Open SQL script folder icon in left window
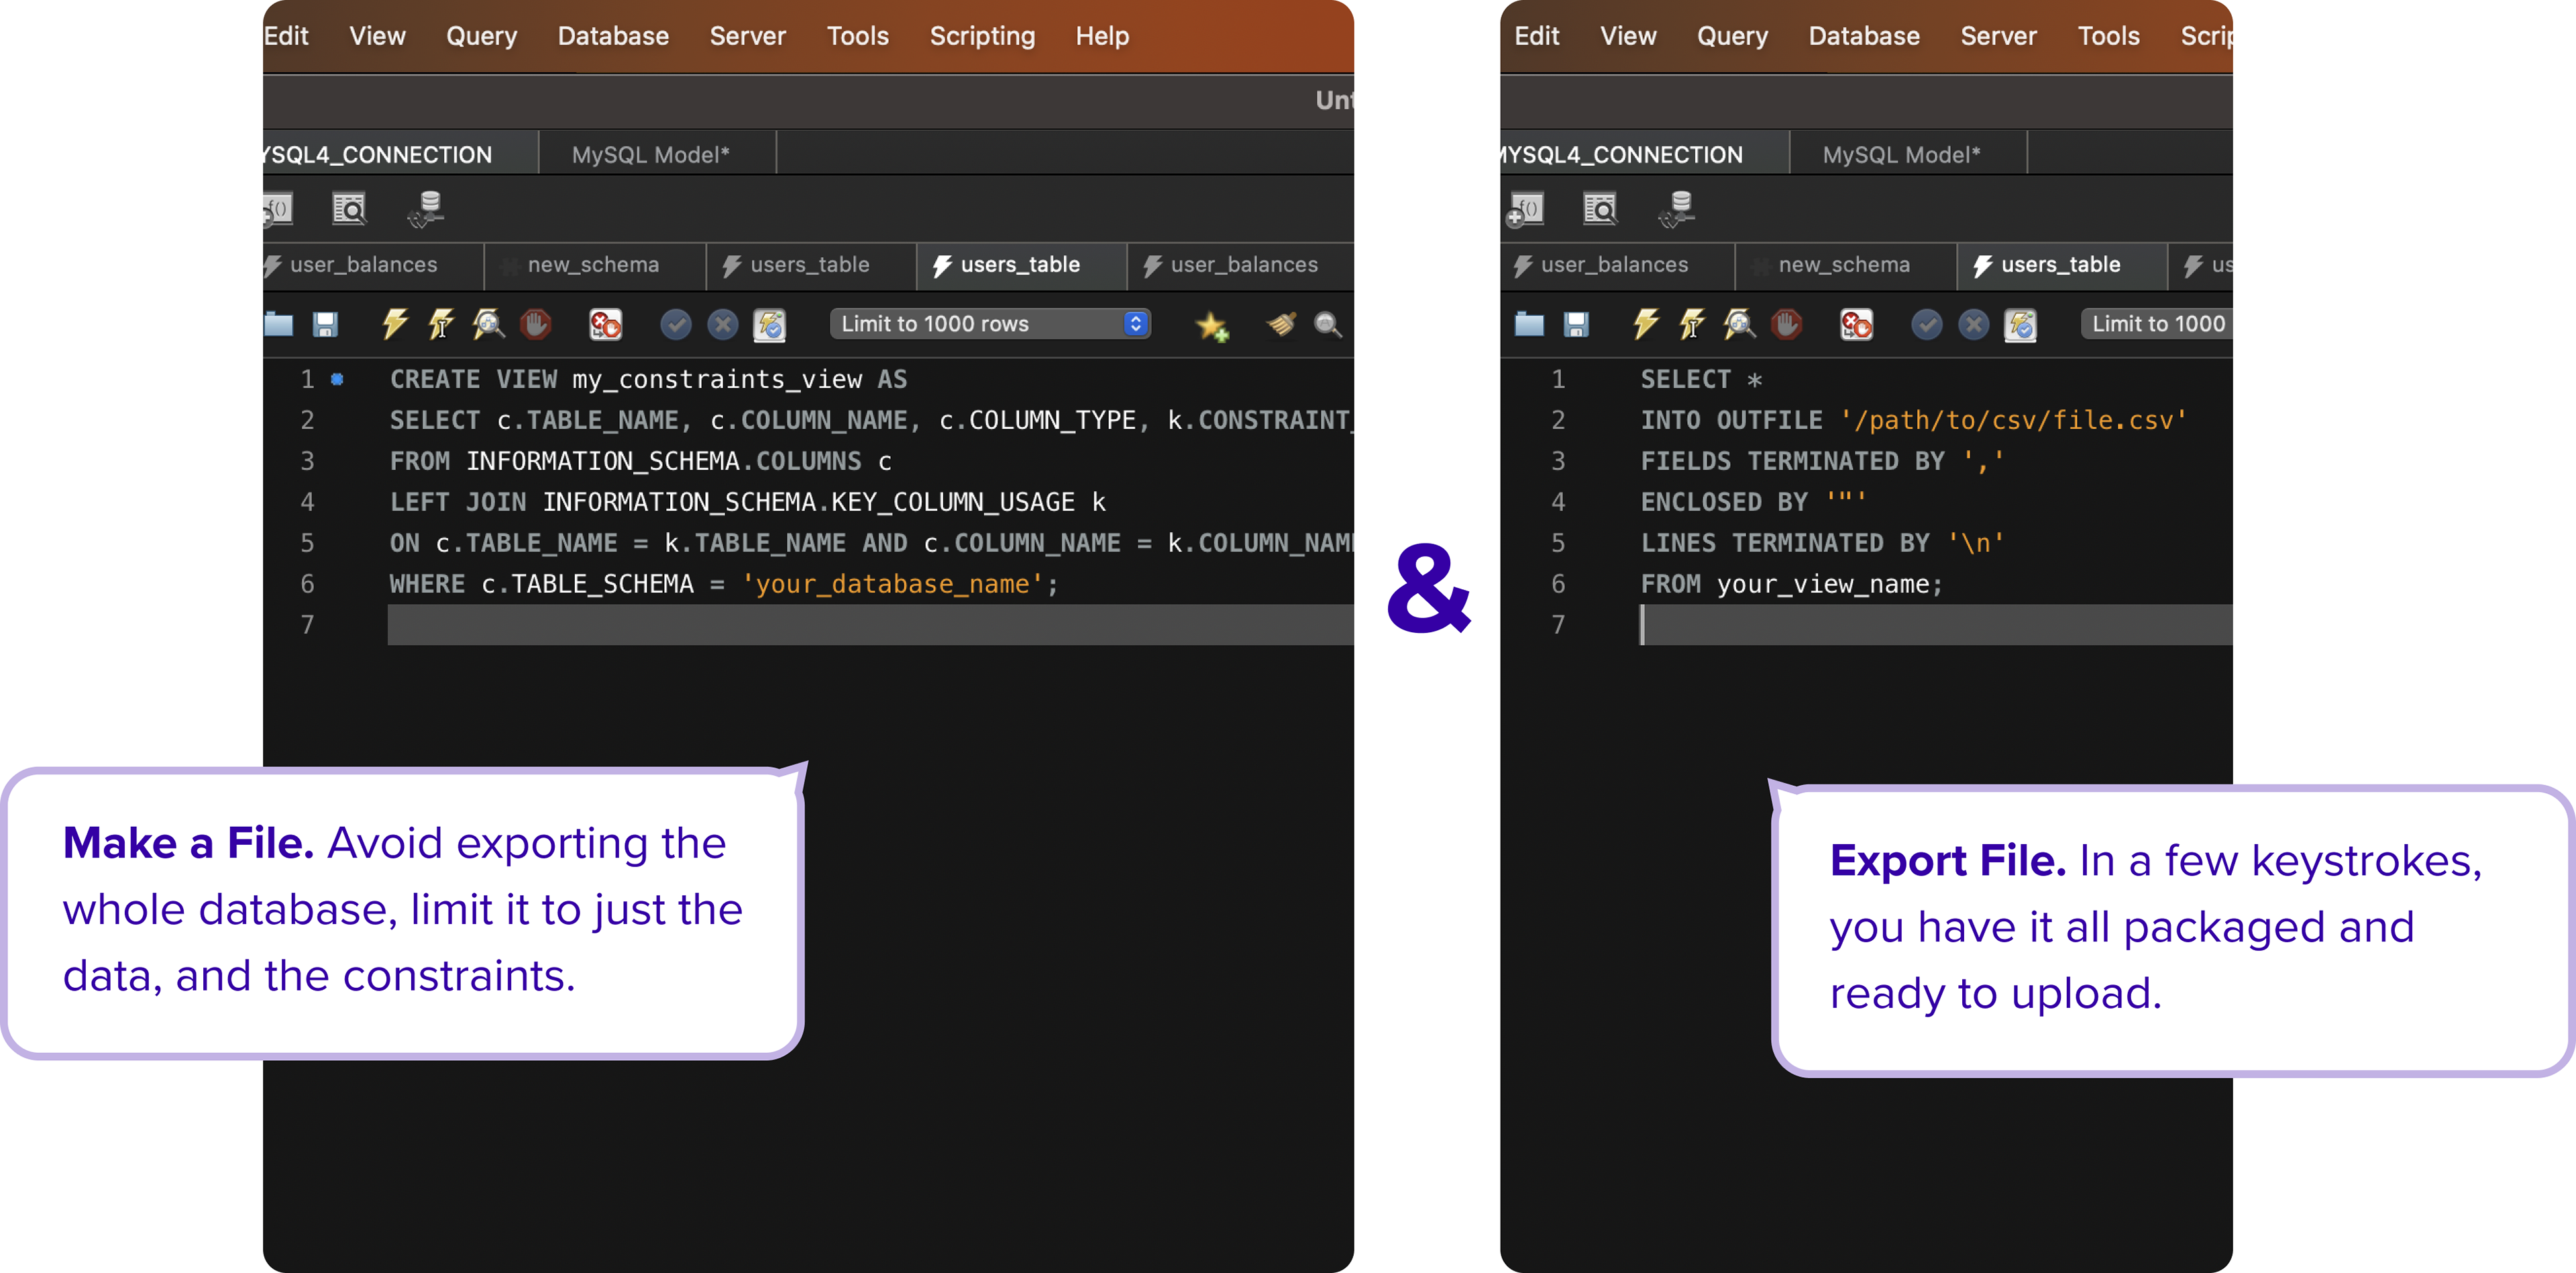2576x1273 pixels. click(279, 324)
